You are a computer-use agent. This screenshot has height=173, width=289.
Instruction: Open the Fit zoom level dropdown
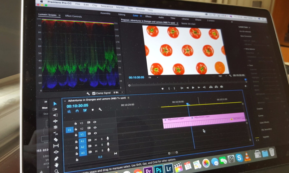(x=153, y=77)
